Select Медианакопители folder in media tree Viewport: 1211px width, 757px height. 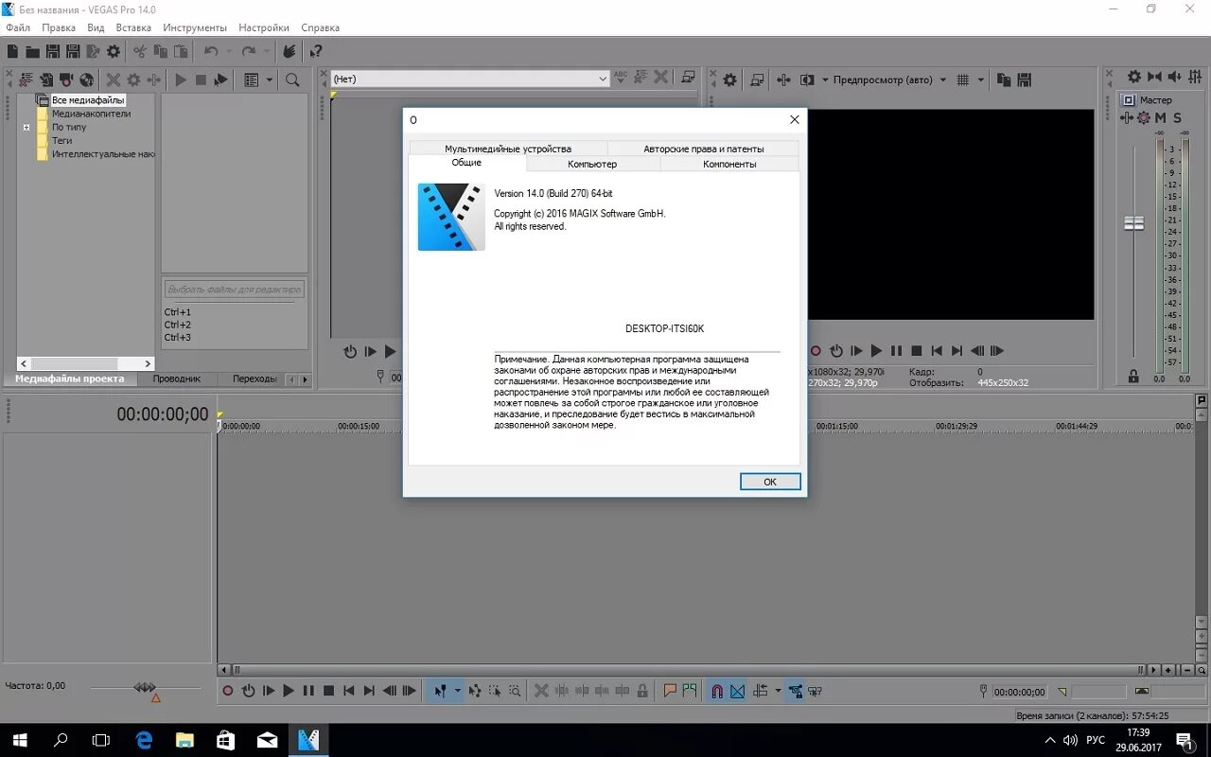(91, 114)
